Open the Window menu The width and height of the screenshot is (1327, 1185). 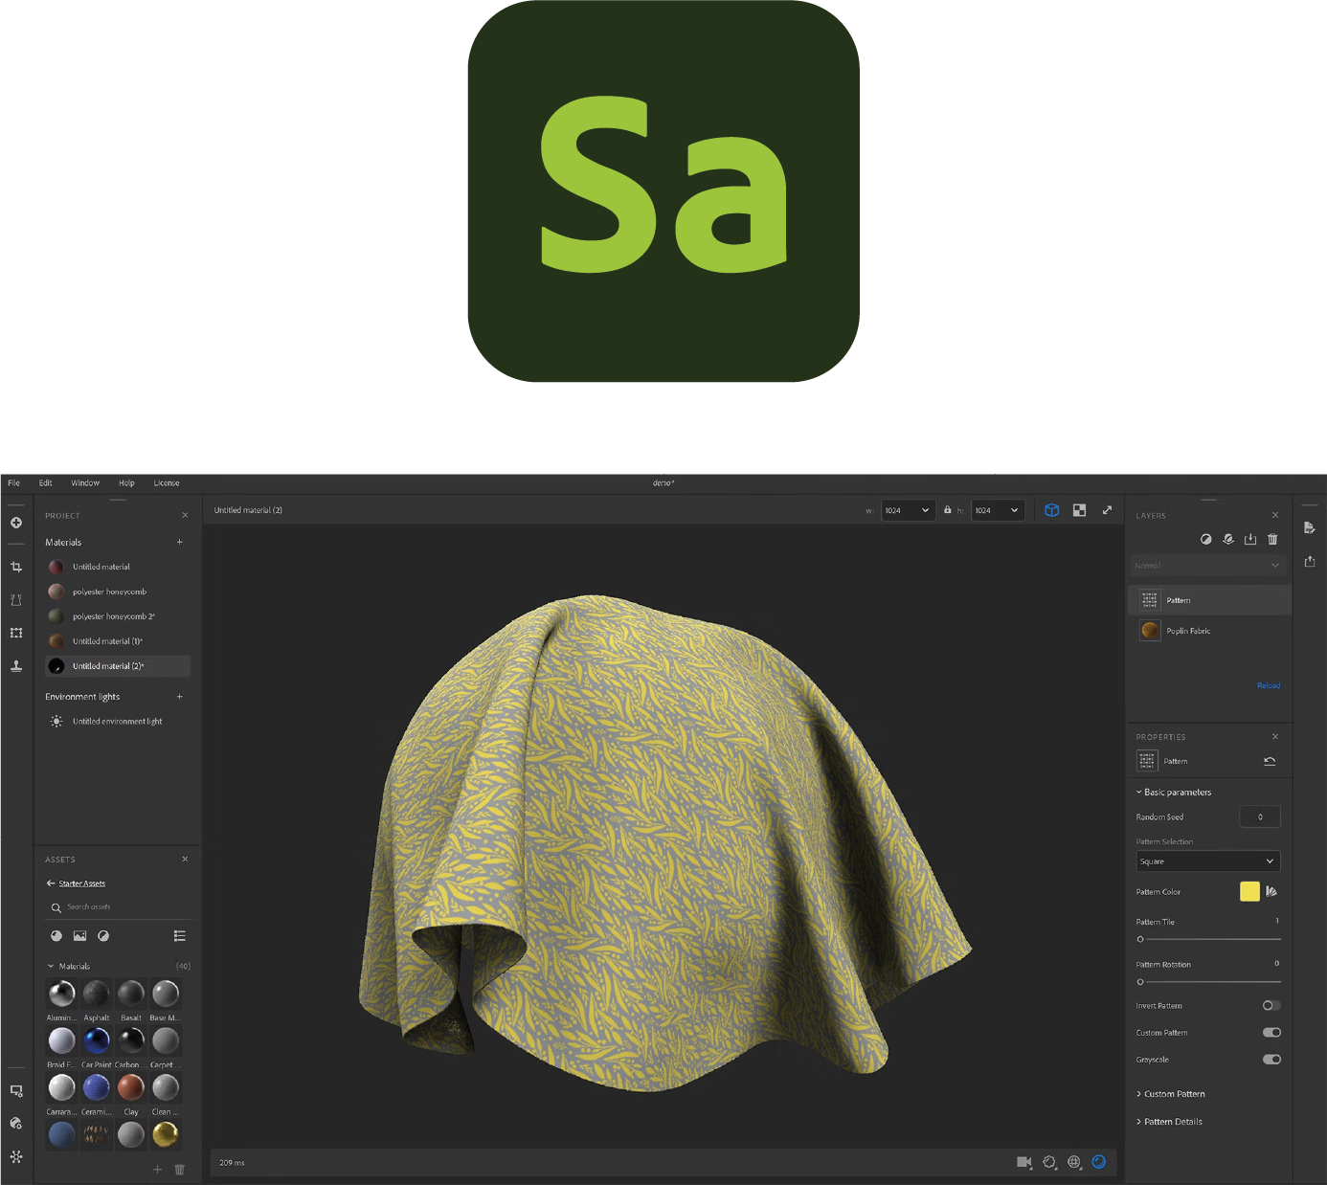pyautogui.click(x=85, y=483)
